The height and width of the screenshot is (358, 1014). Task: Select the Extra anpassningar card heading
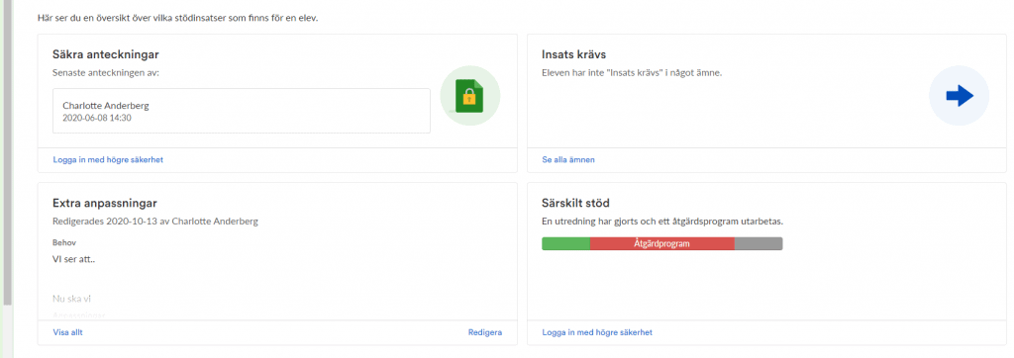pos(105,204)
